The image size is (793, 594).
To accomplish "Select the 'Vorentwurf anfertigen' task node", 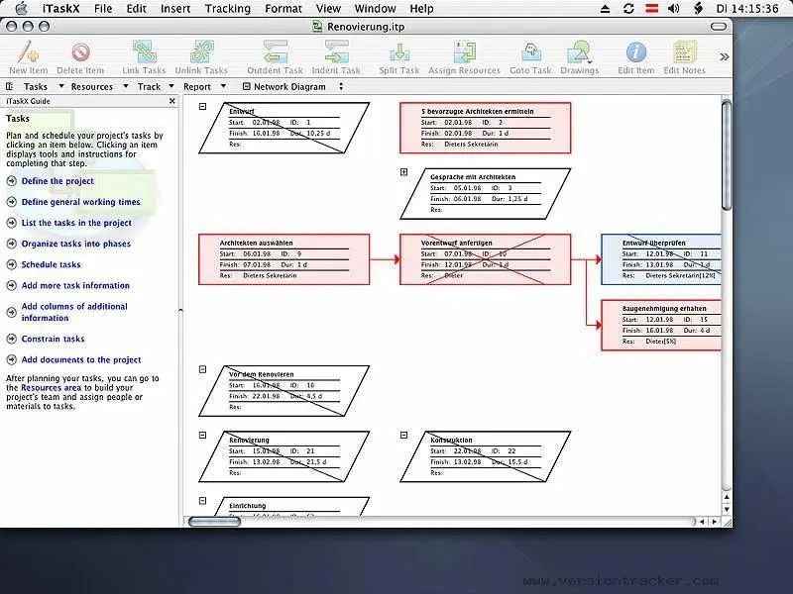I will tap(486, 259).
